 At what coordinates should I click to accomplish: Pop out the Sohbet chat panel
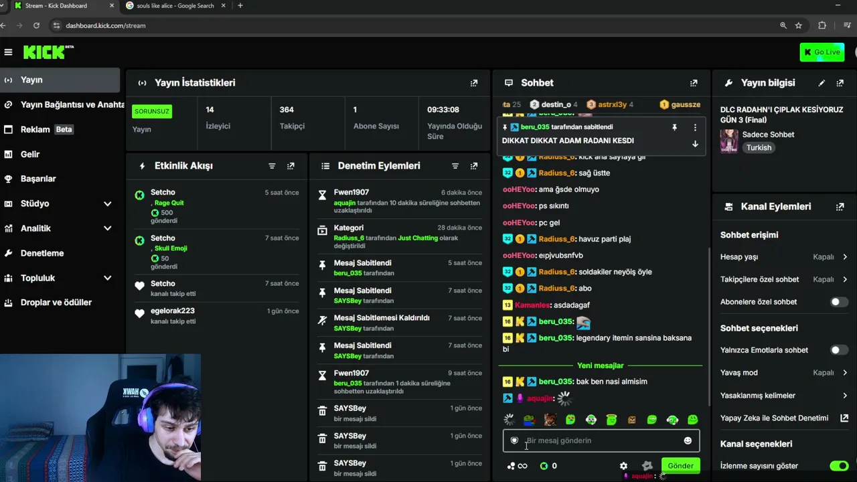694,83
